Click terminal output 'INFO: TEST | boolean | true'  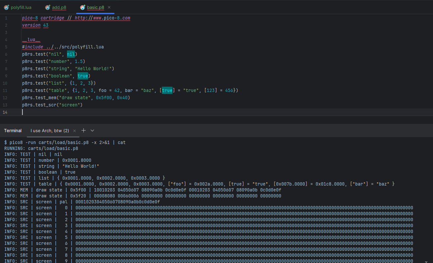point(40,172)
